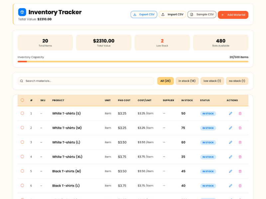Filter by low stock (1)
The image size is (266, 199).
pyautogui.click(x=212, y=81)
